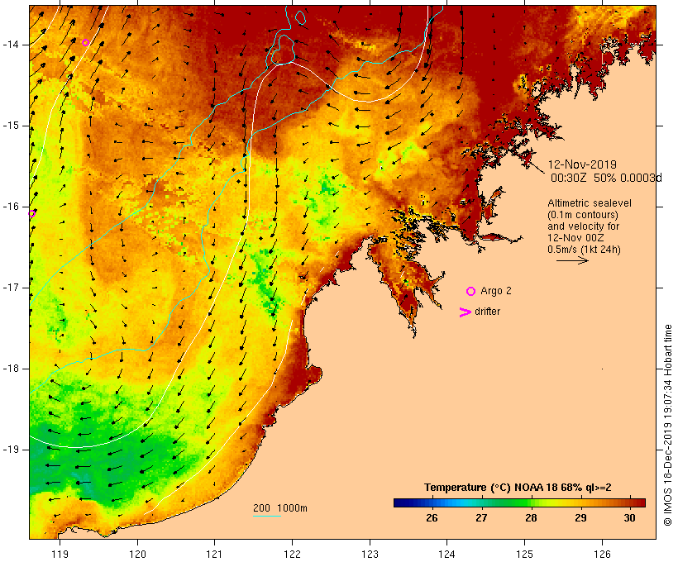The width and height of the screenshot is (678, 562).
Task: Click the longitude label 121
Action: (x=214, y=554)
